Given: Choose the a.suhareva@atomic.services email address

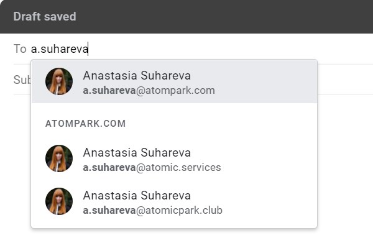Looking at the screenshot, I should pos(152,167).
